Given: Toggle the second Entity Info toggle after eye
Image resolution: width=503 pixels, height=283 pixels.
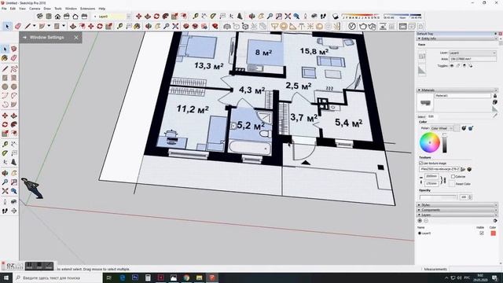Looking at the screenshot, I should point(458,66).
